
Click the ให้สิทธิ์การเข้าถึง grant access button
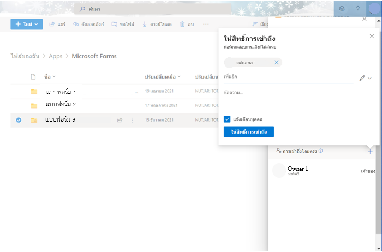248,132
